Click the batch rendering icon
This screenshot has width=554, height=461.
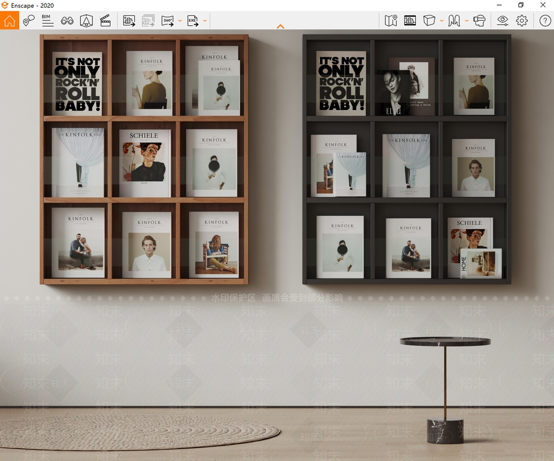(x=148, y=21)
